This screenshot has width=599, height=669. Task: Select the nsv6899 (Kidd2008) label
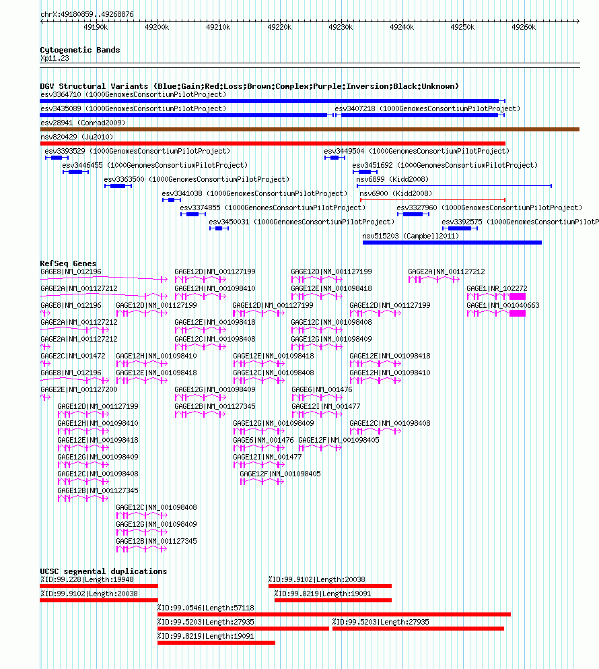392,179
